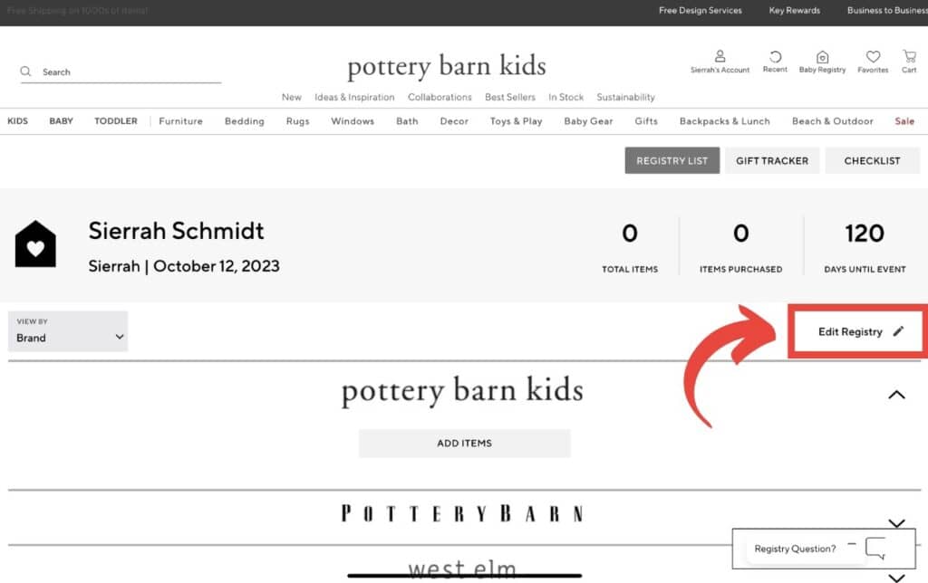Expand the Pottery Barn brand section
Screen dimensions: 928x583
tap(896, 522)
